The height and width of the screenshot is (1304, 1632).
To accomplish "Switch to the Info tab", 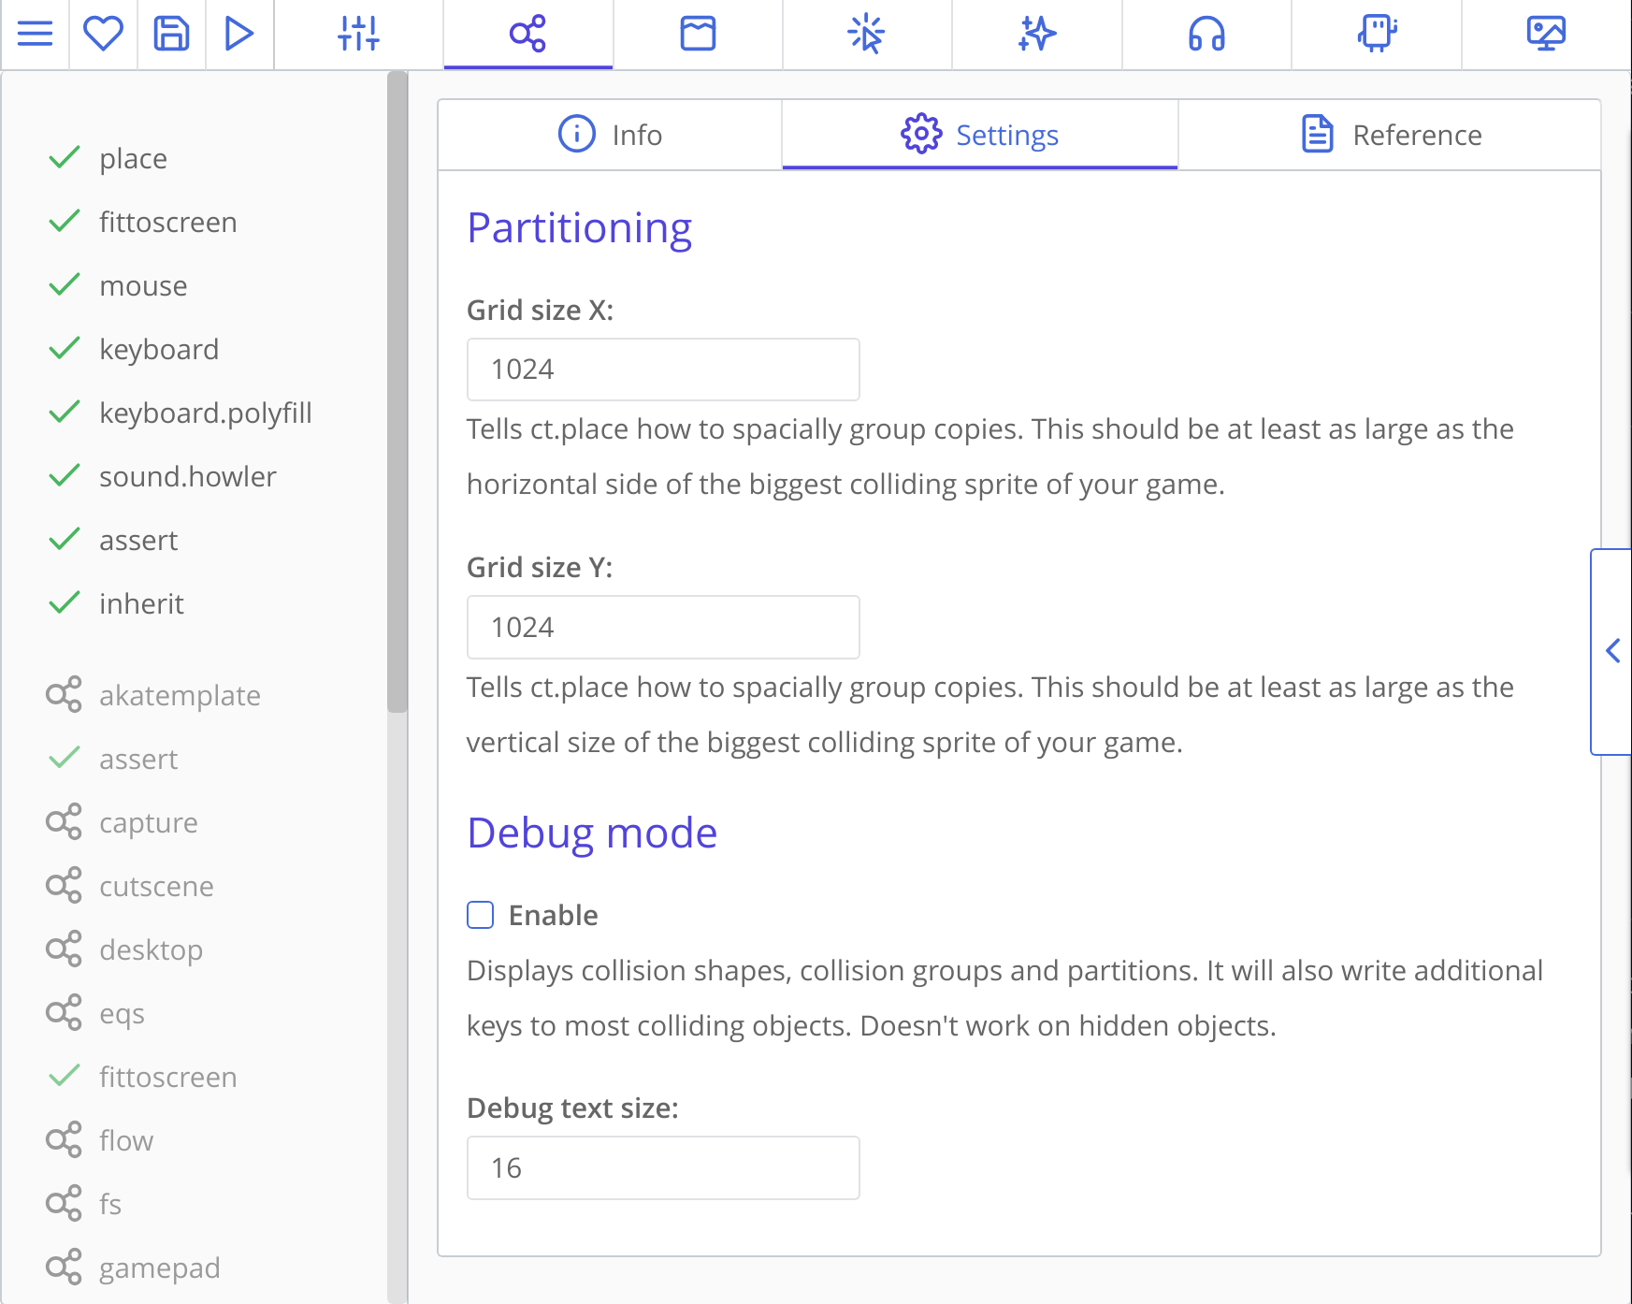I will pyautogui.click(x=610, y=135).
